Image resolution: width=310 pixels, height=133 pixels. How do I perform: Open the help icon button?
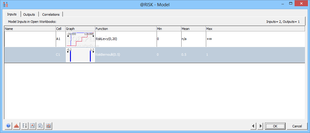click(8, 126)
